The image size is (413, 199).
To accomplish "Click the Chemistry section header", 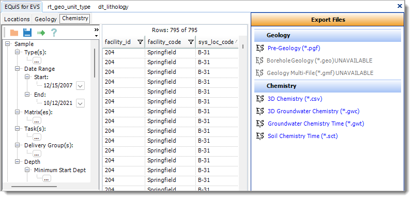I will click(x=328, y=86).
